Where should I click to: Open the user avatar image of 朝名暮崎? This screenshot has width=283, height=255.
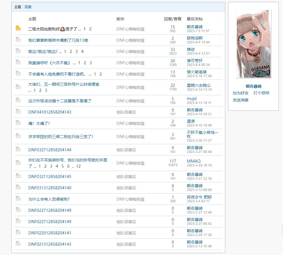tap(253, 44)
